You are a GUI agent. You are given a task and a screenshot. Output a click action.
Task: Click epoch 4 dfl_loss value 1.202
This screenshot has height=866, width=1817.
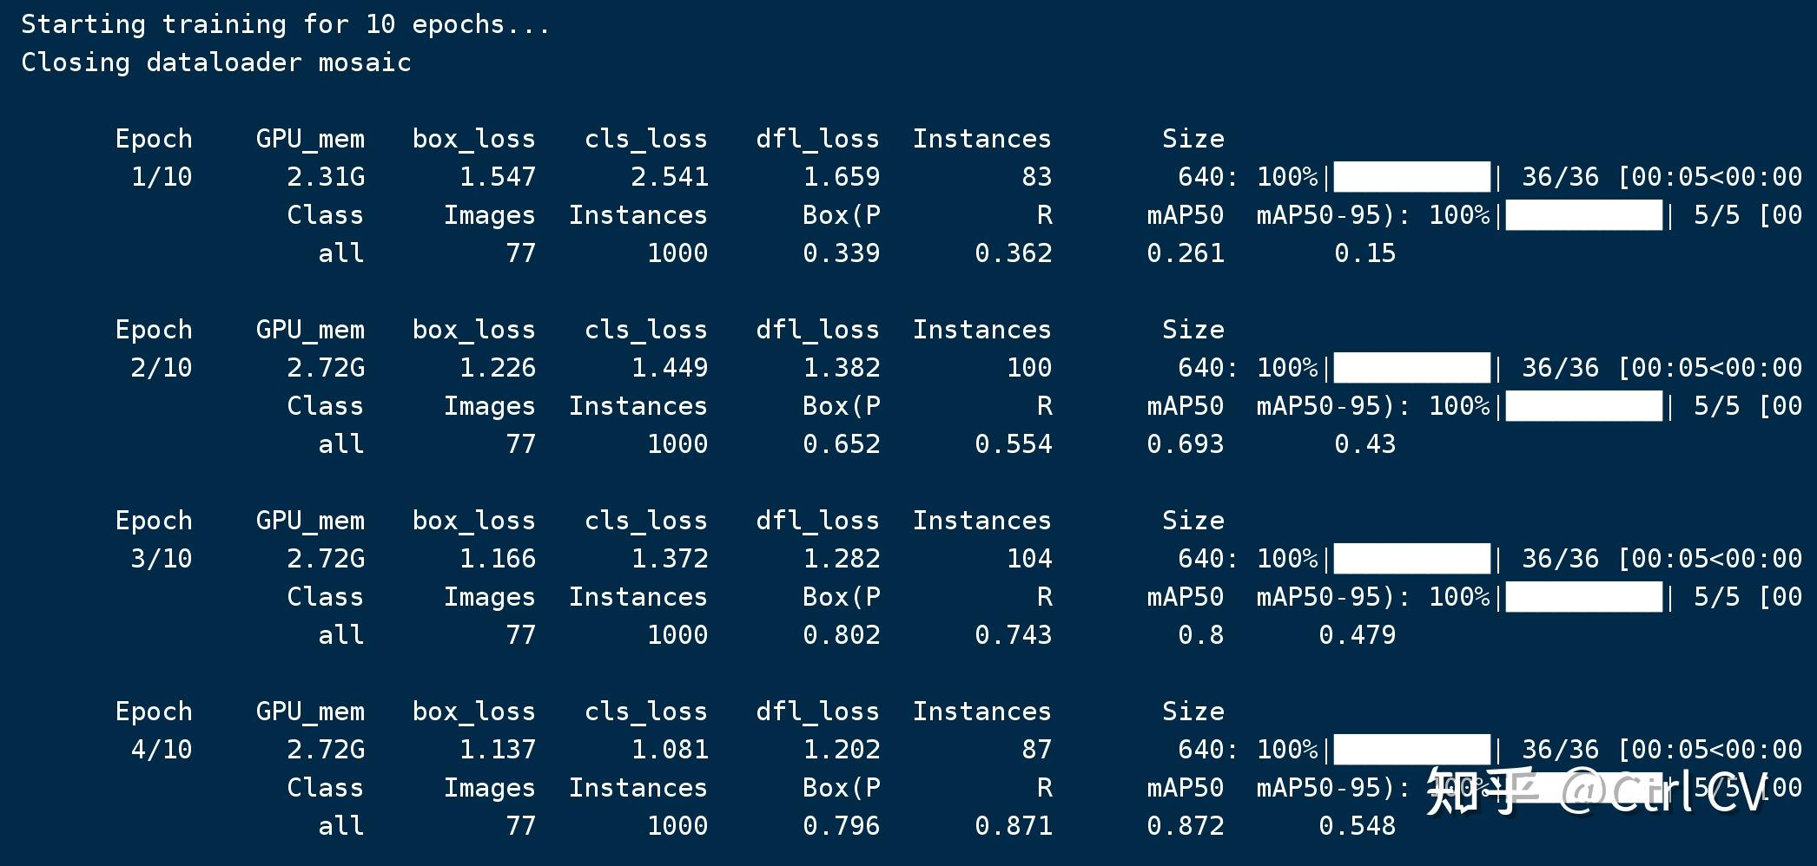(842, 750)
